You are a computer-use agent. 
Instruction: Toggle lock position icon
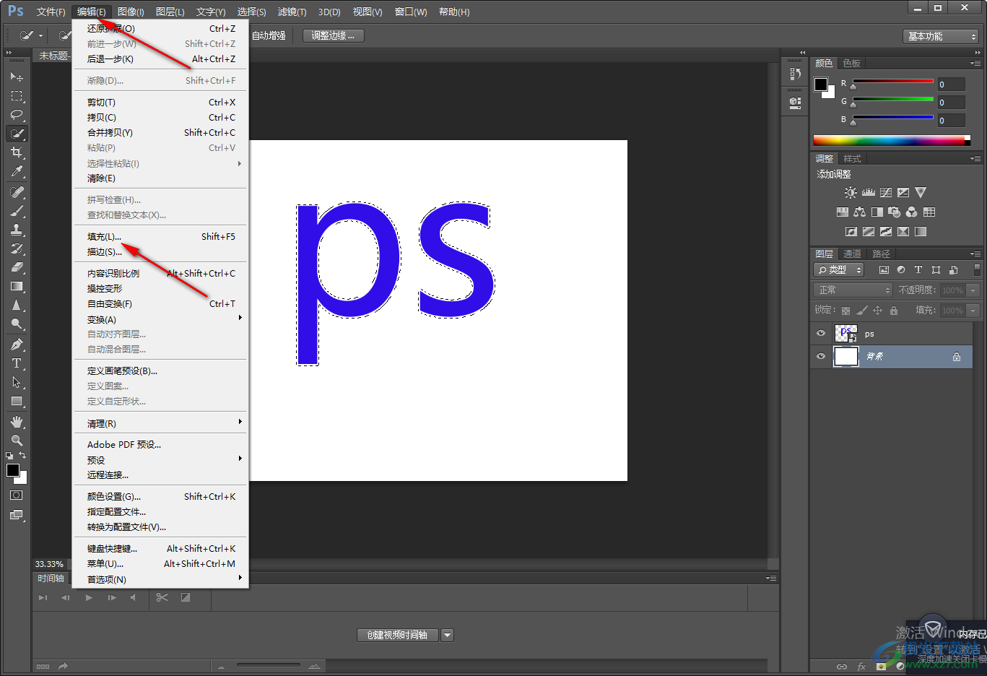click(877, 311)
